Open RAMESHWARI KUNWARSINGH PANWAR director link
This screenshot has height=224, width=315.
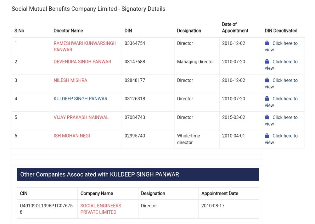coord(85,46)
